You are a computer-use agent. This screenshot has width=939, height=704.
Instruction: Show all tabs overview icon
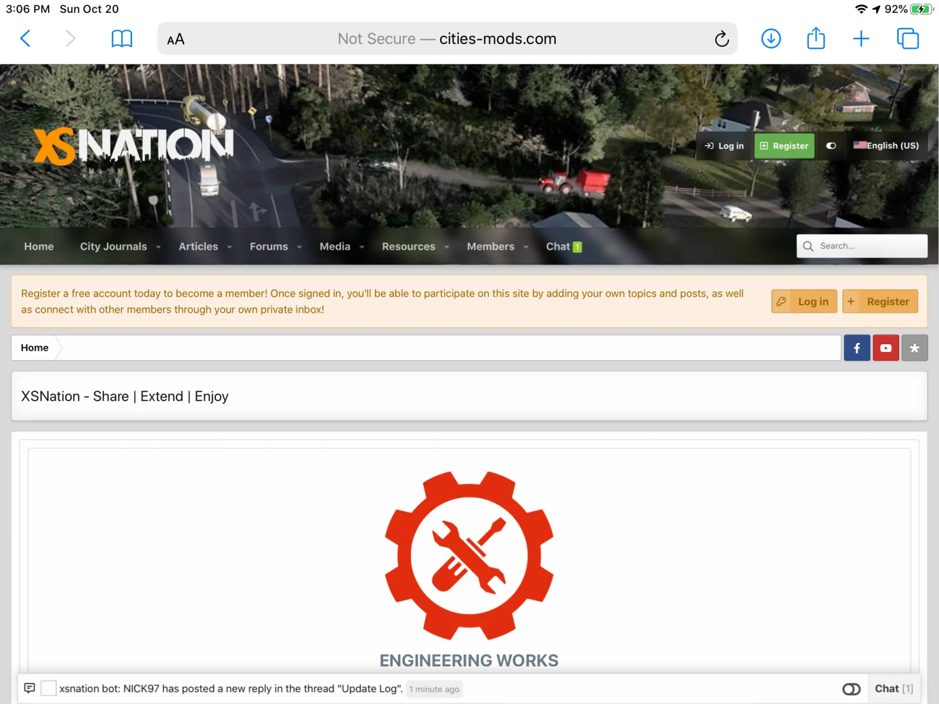908,39
